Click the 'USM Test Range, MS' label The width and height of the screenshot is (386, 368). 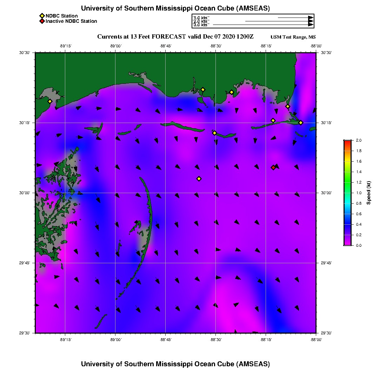point(293,37)
